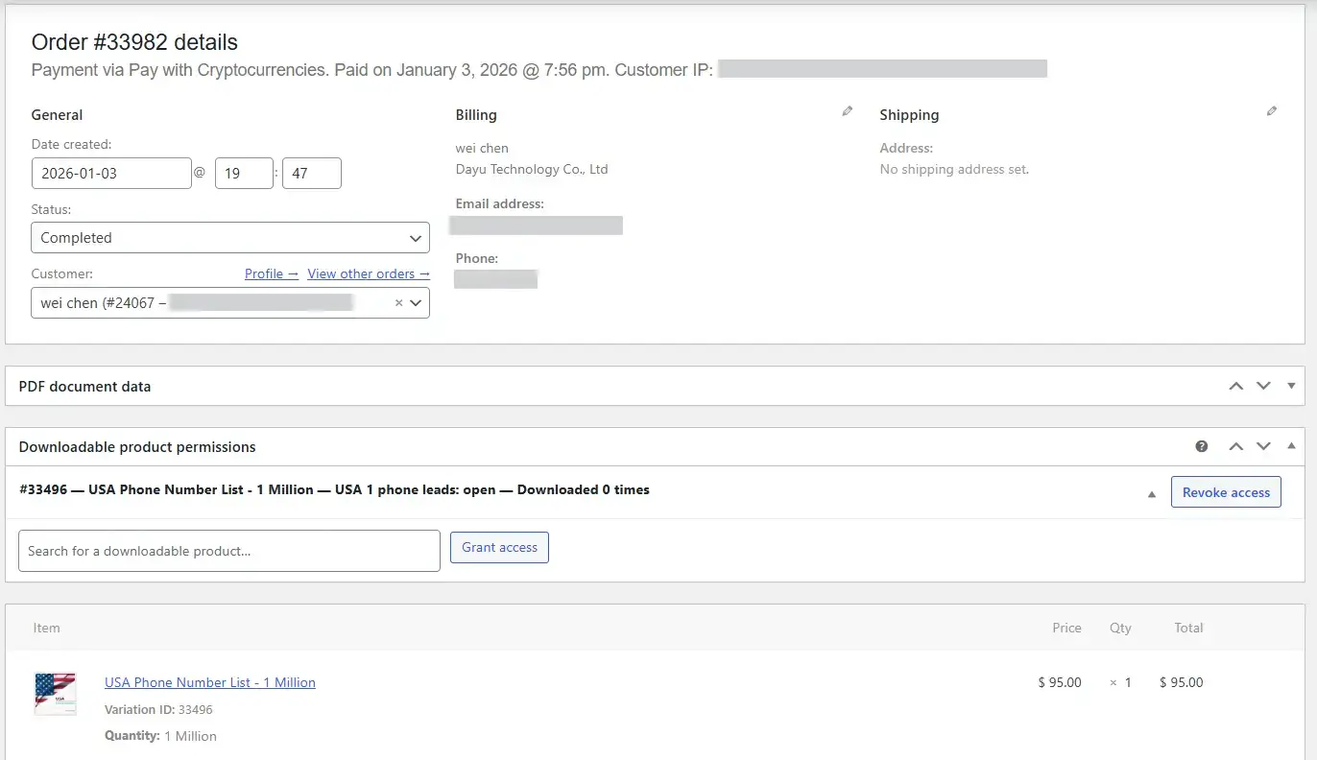Move PDF document data panel down
Viewport: 1317px width, 760px height.
[x=1263, y=386]
